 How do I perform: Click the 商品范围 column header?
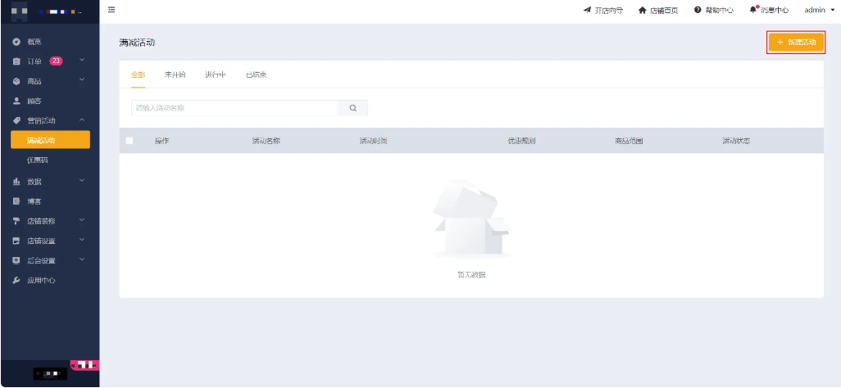click(x=629, y=141)
